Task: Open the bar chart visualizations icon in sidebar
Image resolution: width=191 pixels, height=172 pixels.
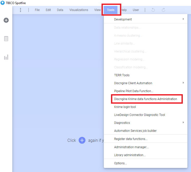Action: pyautogui.click(x=6, y=57)
